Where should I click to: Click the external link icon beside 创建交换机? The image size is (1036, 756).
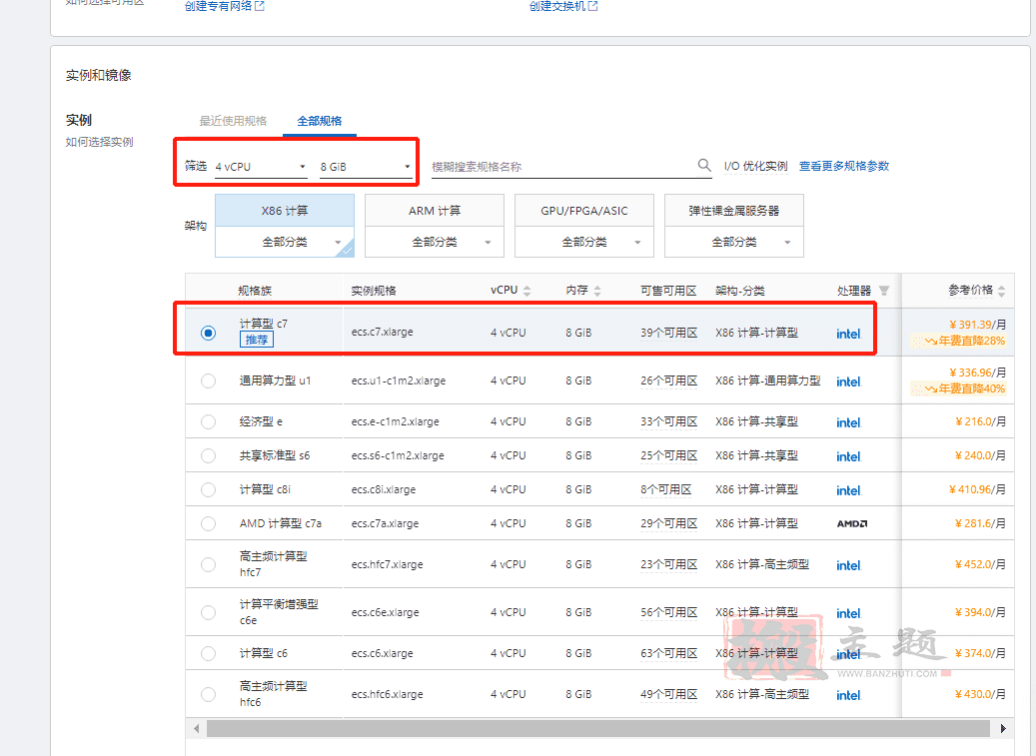pos(593,6)
